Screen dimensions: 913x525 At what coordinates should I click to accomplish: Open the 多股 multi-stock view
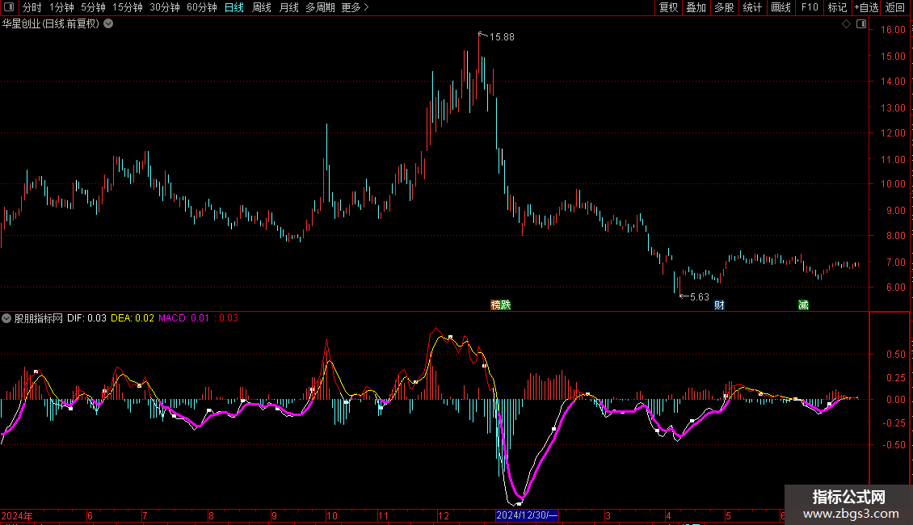(x=724, y=7)
